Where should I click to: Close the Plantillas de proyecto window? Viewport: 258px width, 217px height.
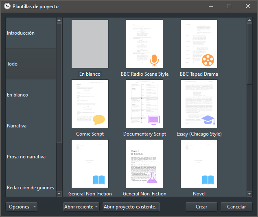click(x=248, y=6)
